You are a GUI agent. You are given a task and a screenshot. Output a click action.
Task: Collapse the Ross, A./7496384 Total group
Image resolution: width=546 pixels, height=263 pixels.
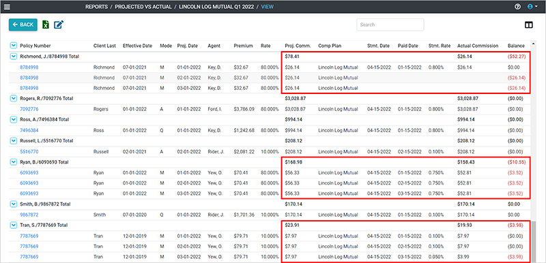(x=13, y=119)
